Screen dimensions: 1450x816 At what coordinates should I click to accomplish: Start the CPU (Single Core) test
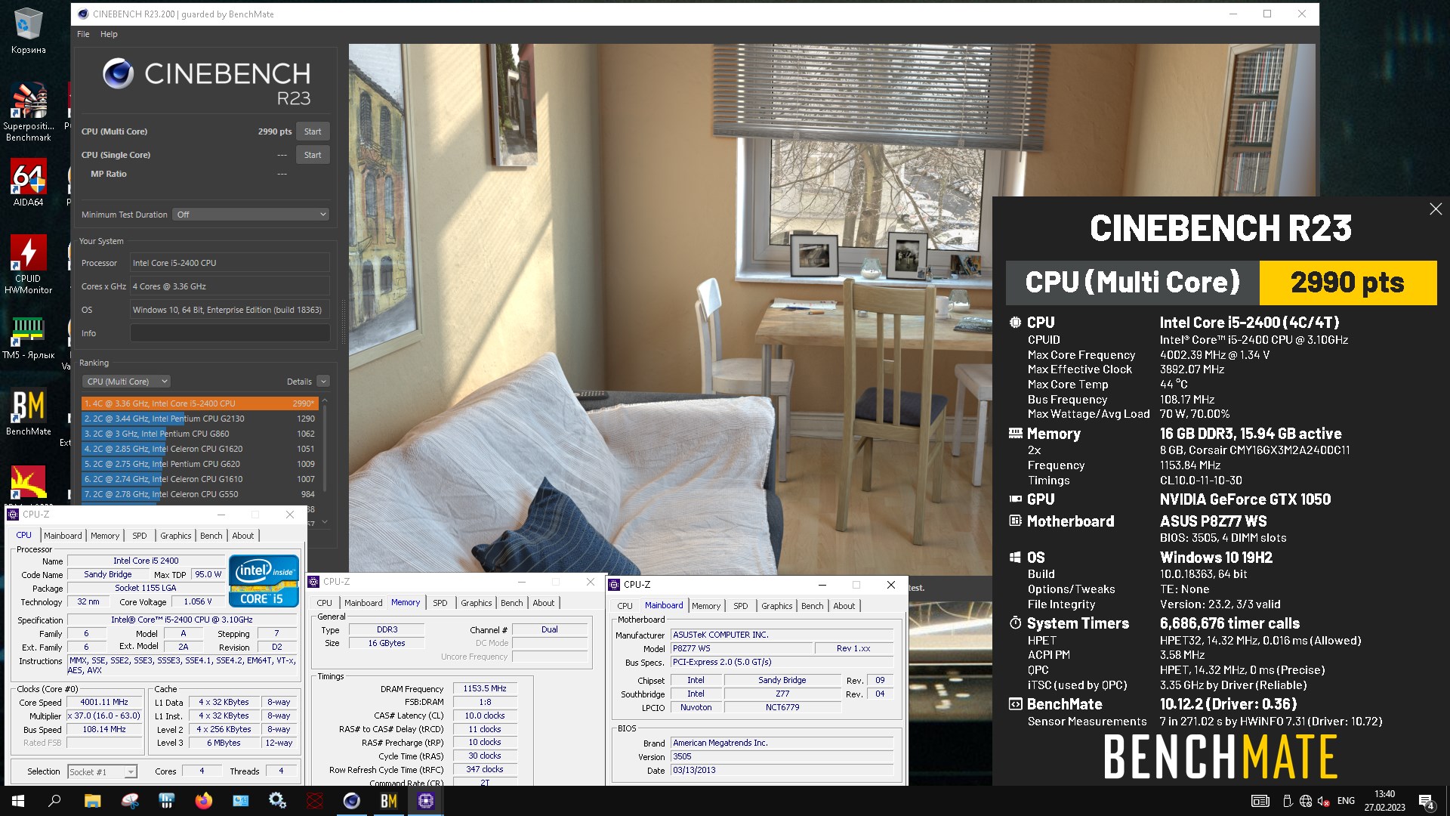pos(313,155)
